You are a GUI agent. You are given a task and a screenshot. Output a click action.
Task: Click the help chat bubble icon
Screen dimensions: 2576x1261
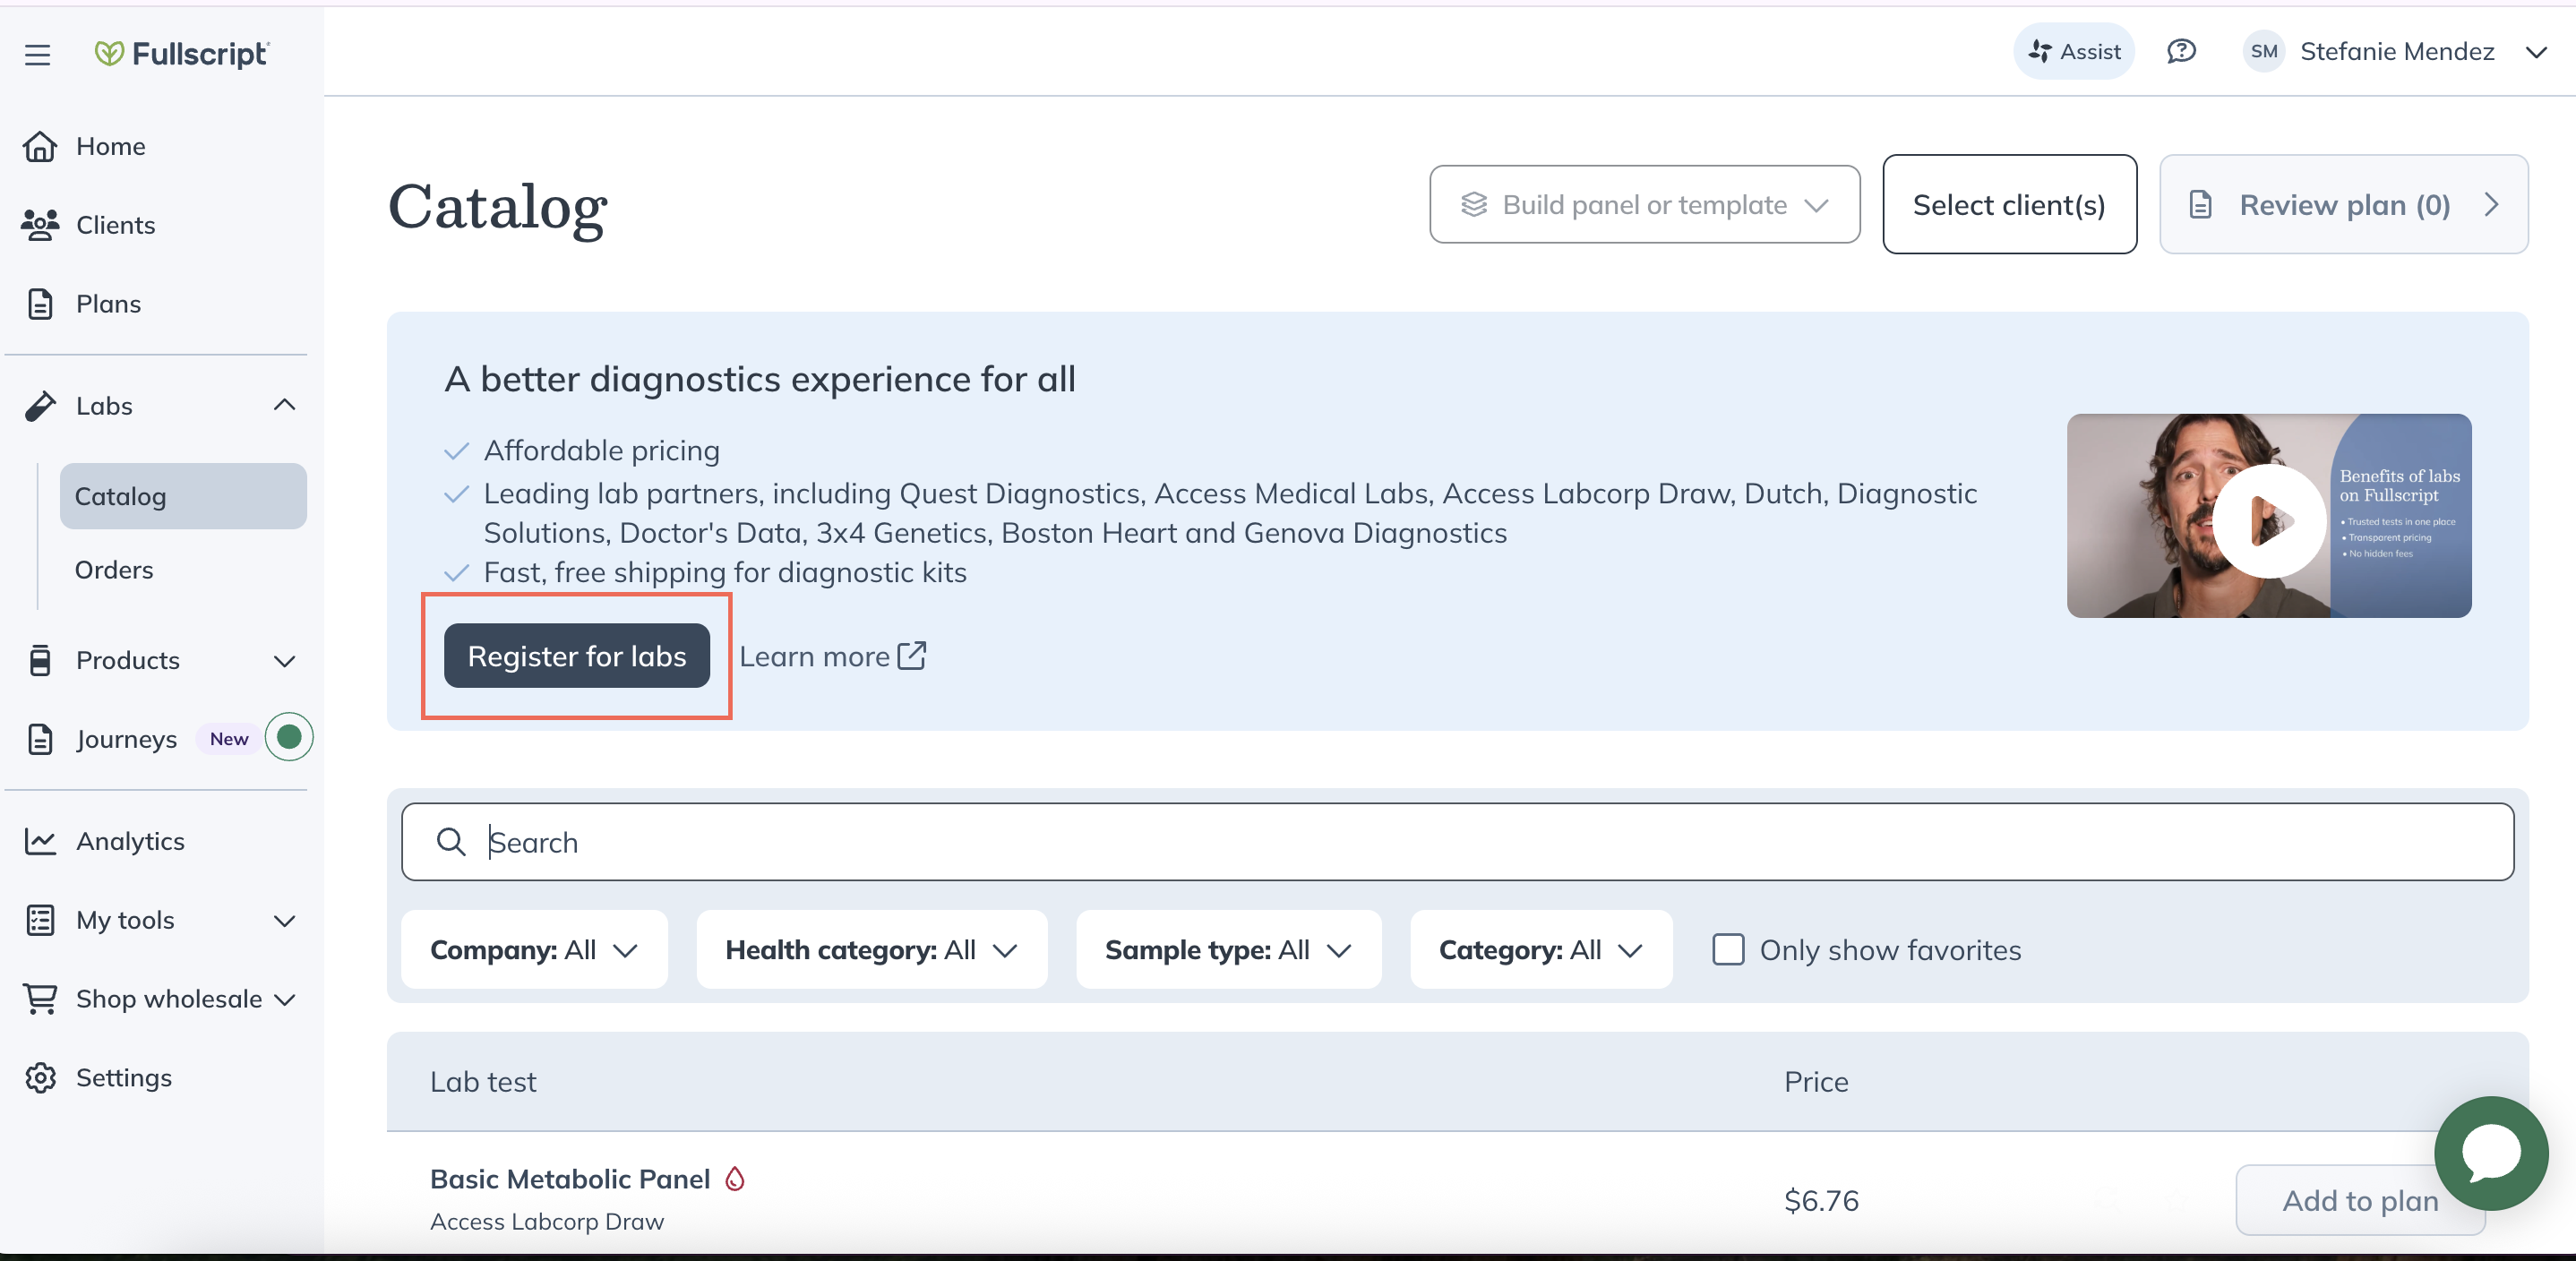pos(2181,51)
